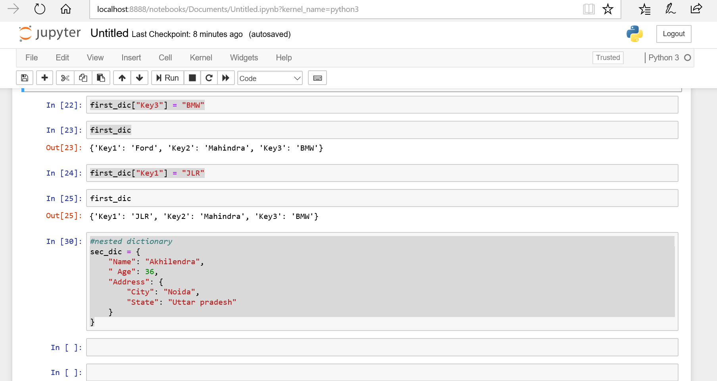Screen dimensions: 717x381
Task: Add web notes pen icon
Action: pos(671,9)
